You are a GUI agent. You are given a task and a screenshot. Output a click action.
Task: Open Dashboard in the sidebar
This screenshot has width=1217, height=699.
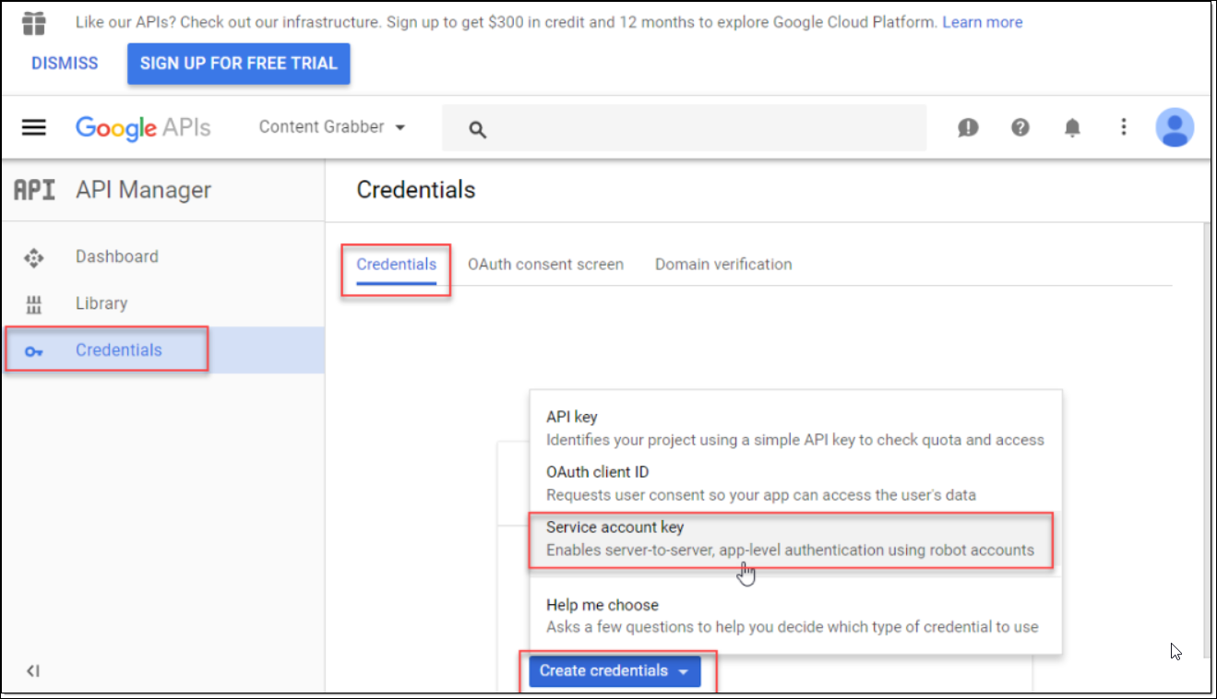(116, 256)
